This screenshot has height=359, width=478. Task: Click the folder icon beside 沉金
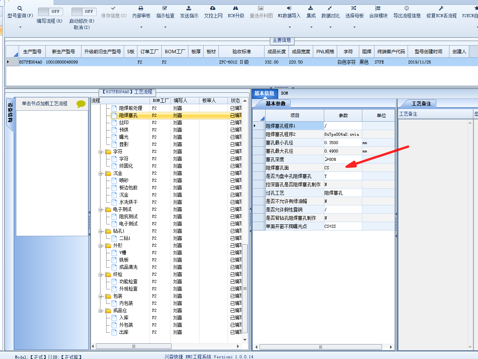tap(108, 173)
